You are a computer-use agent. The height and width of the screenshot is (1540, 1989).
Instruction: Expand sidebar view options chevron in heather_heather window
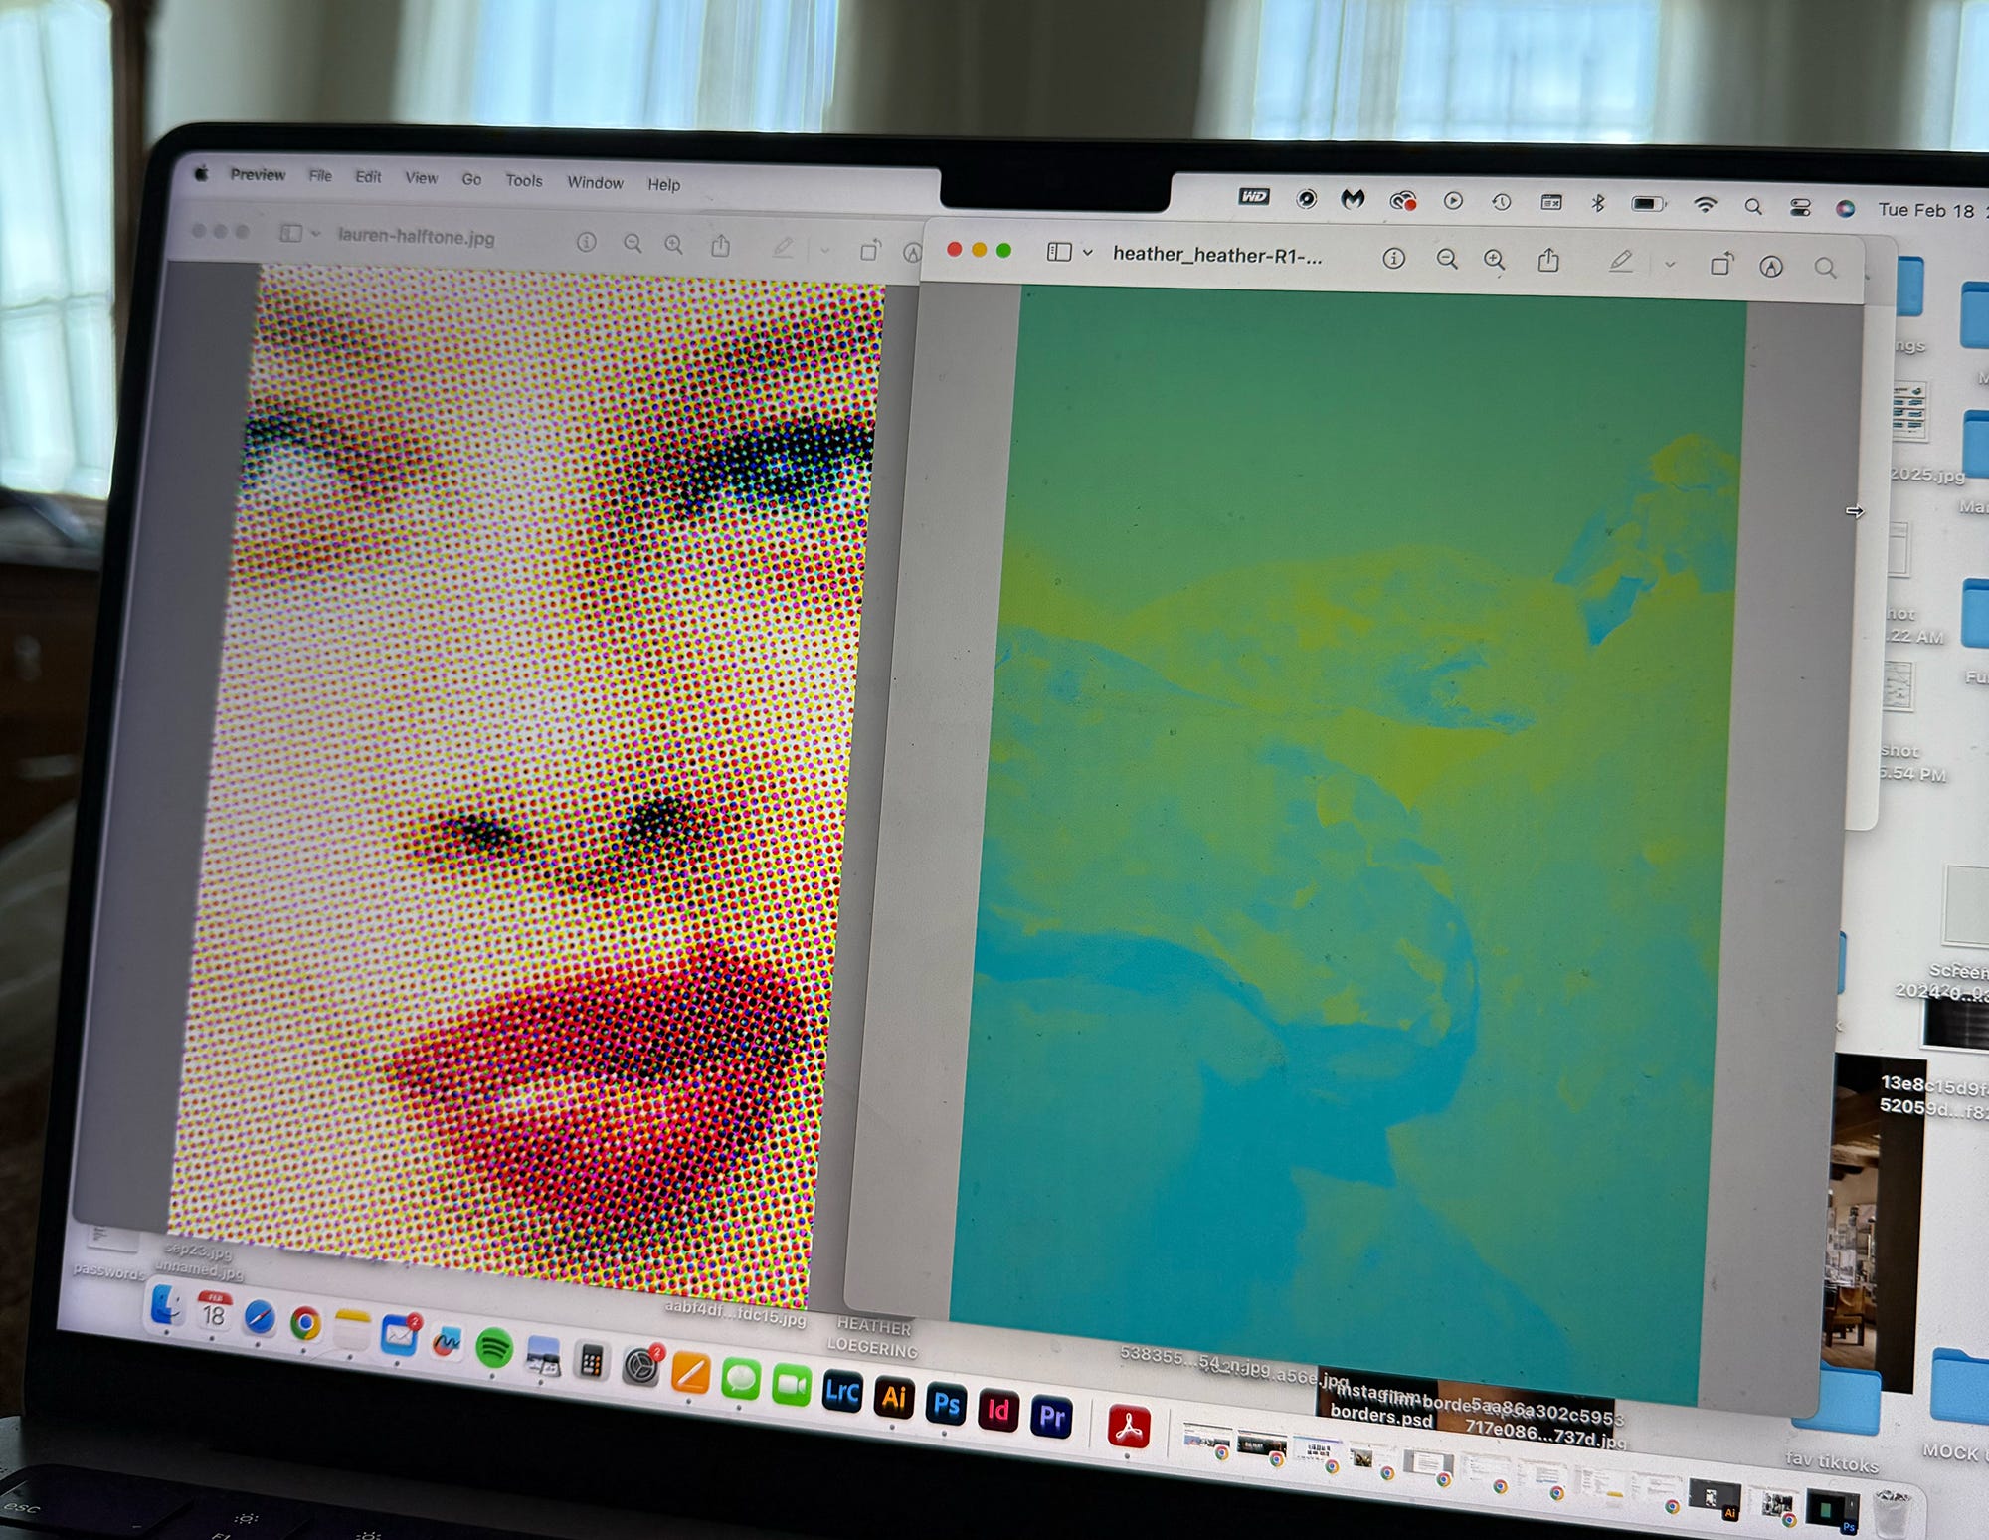point(1088,253)
